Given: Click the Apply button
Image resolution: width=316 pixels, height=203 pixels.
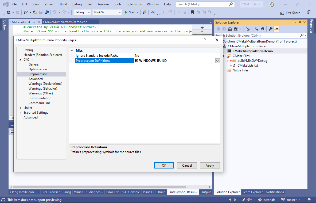Looking at the screenshot, I should pos(210,166).
